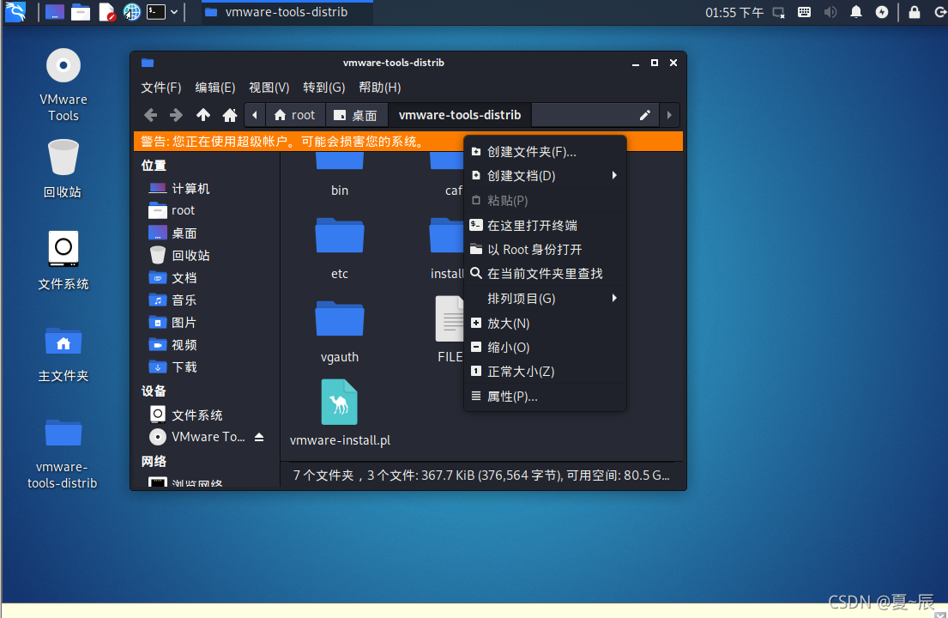Choose 正常大小(Z) in context menu
The height and width of the screenshot is (618, 948).
(545, 372)
